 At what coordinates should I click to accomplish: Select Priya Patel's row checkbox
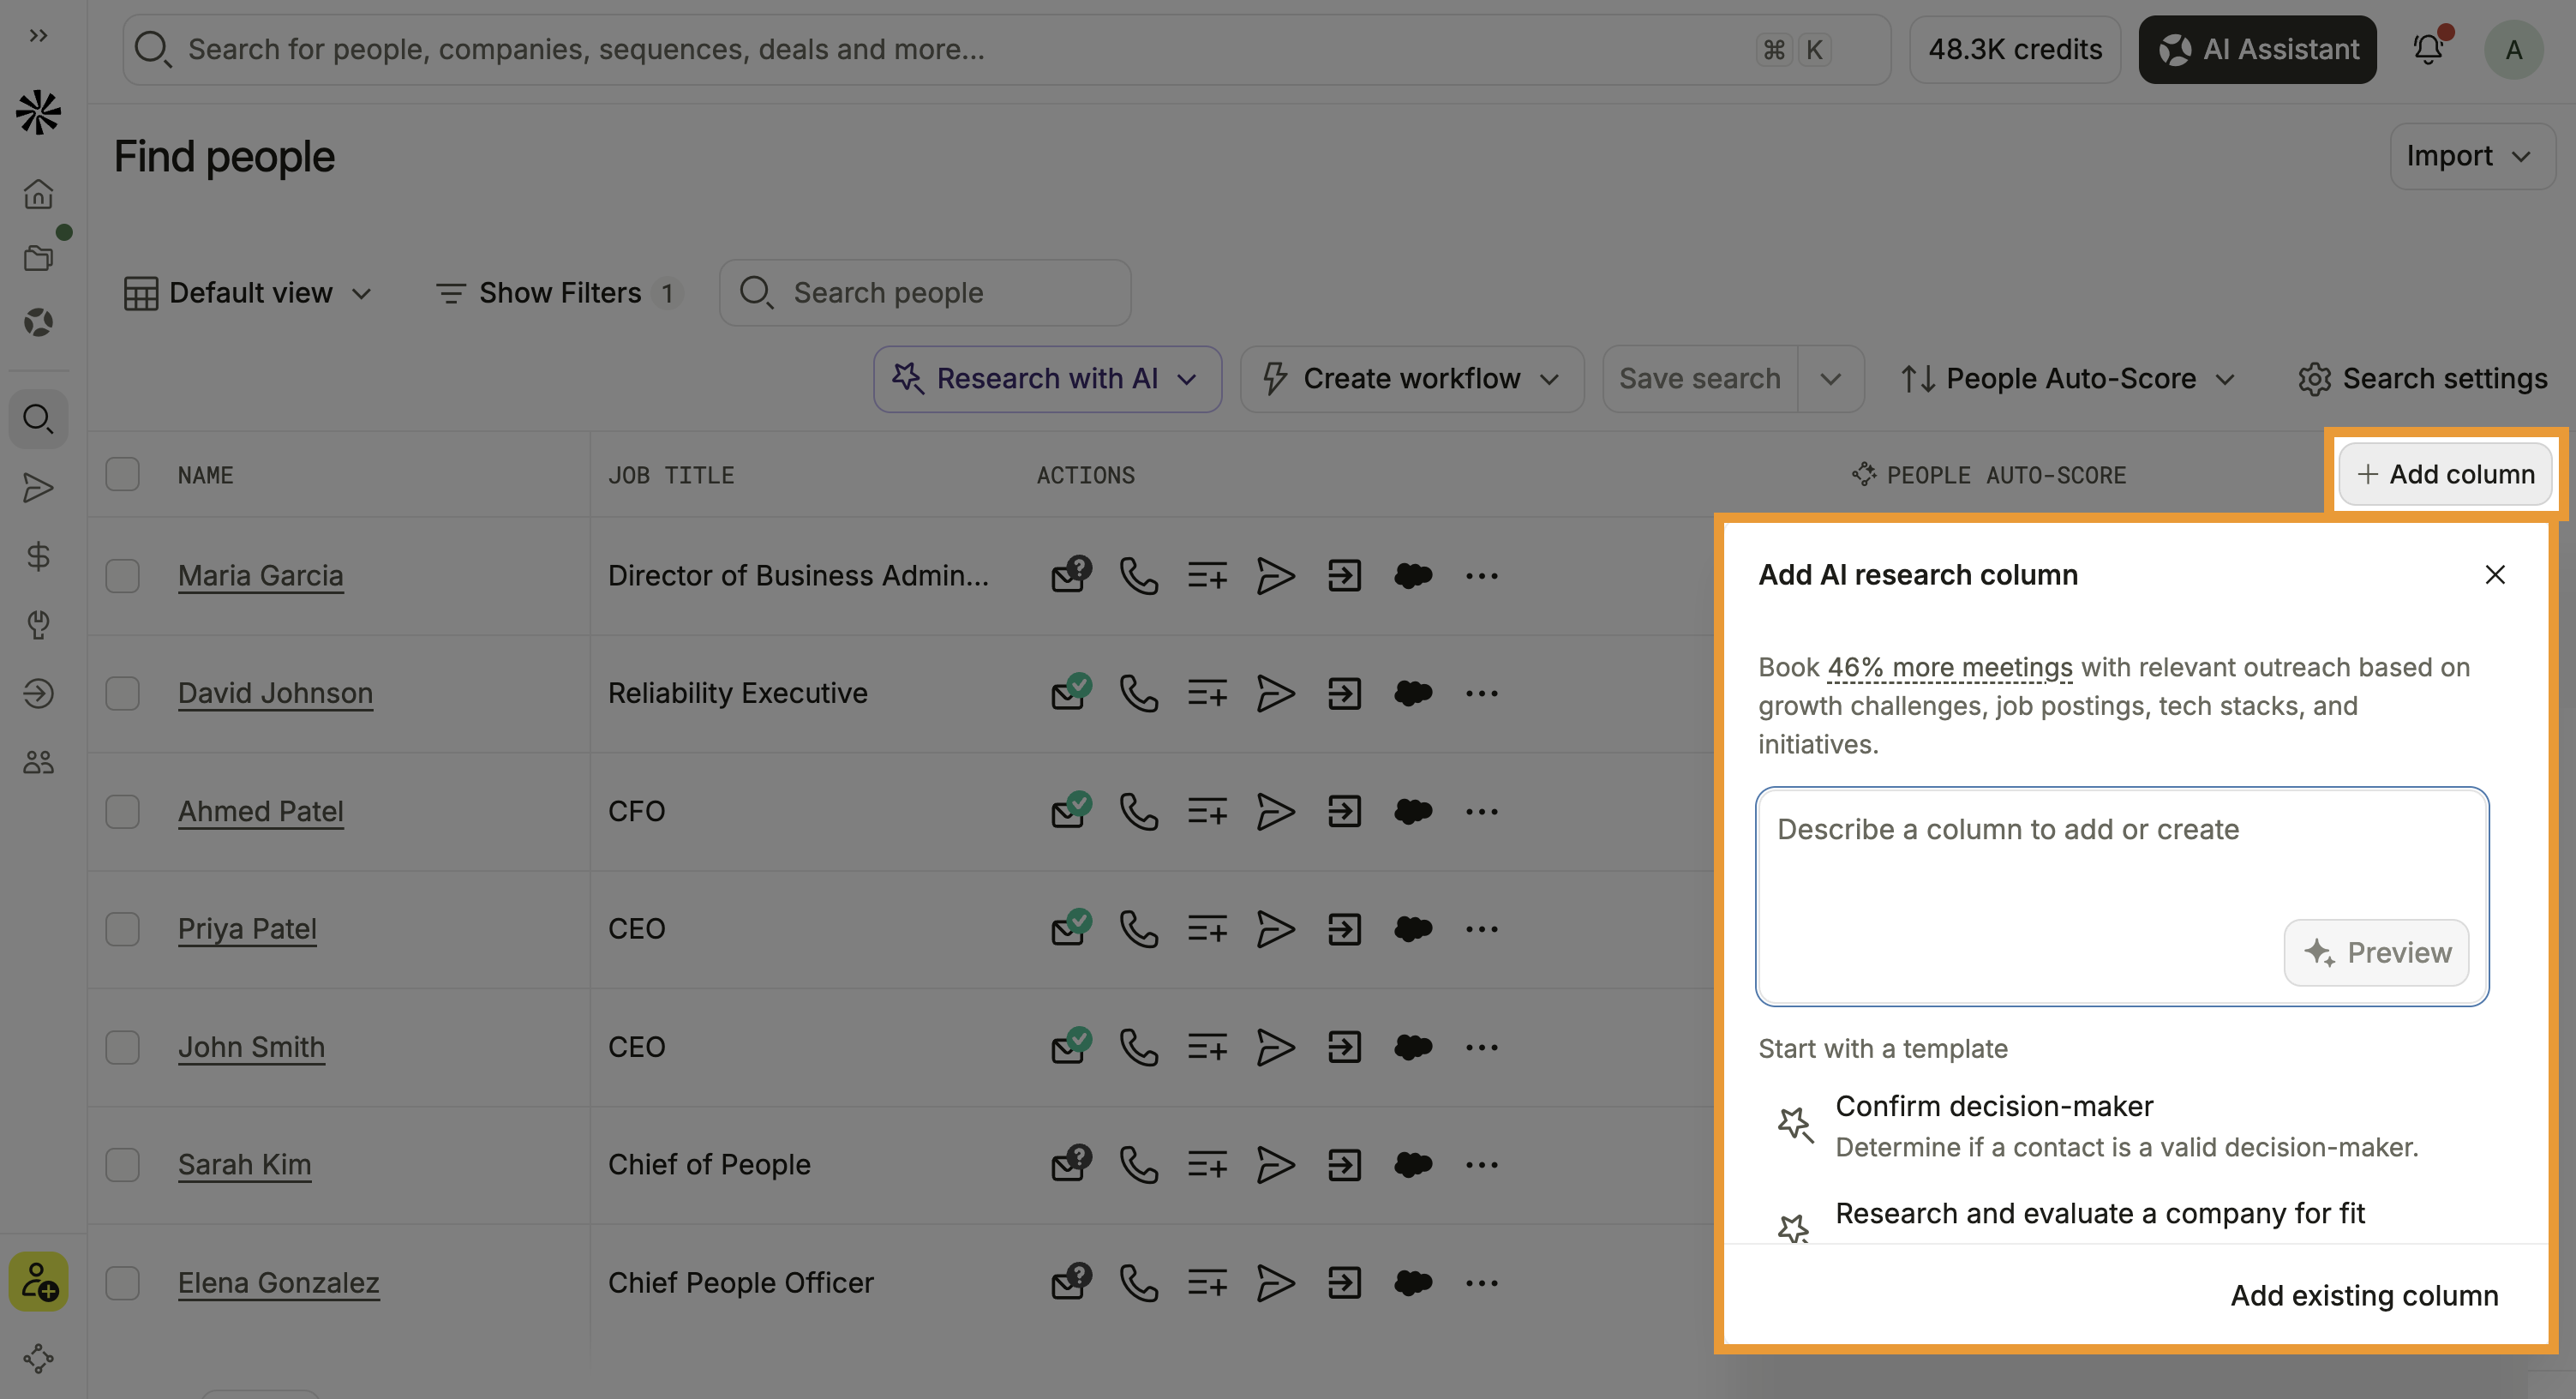[123, 929]
